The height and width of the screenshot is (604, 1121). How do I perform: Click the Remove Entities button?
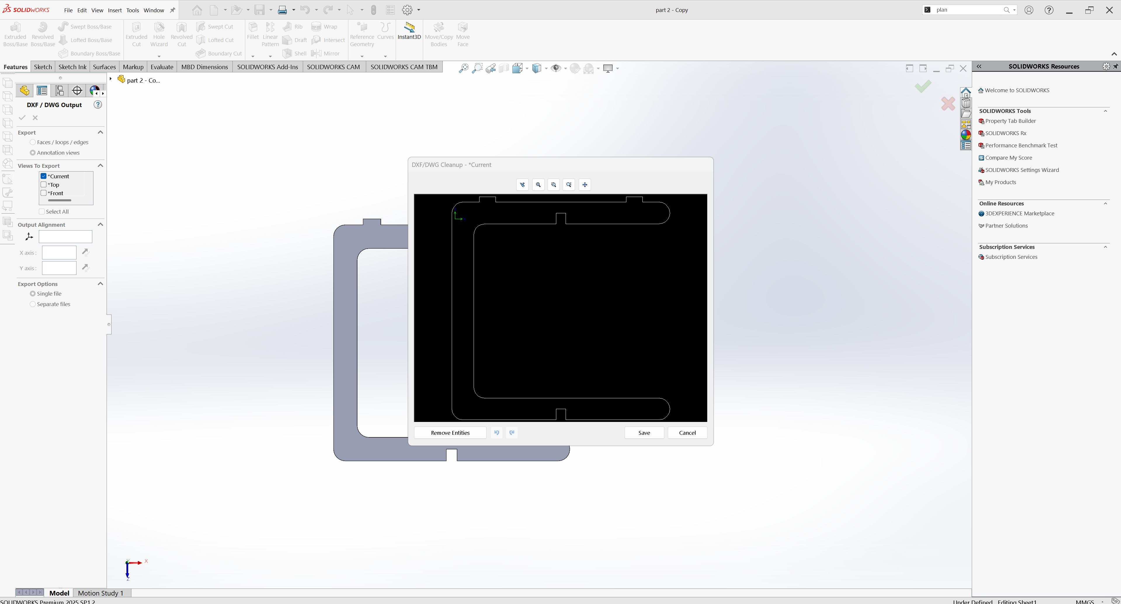pyautogui.click(x=450, y=433)
